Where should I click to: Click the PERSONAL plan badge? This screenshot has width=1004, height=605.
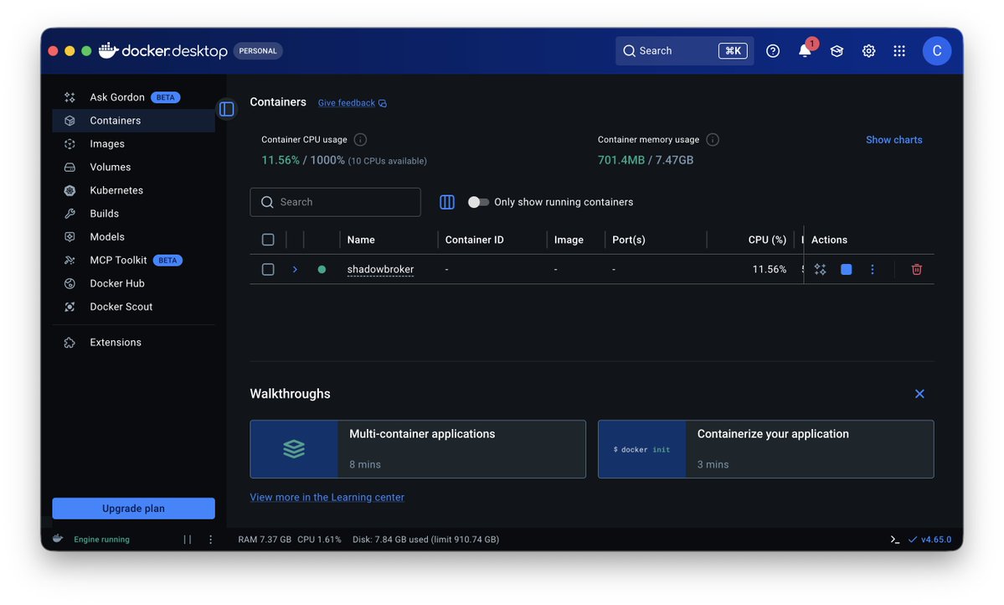[x=258, y=50]
